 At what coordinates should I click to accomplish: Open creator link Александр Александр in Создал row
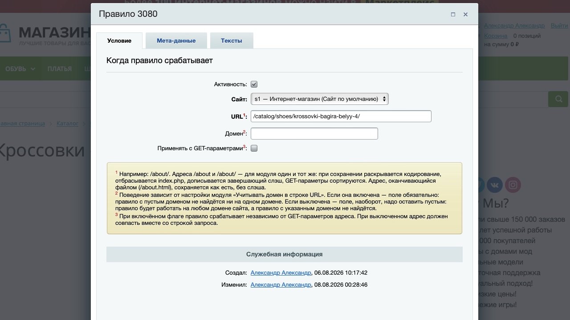(281, 272)
